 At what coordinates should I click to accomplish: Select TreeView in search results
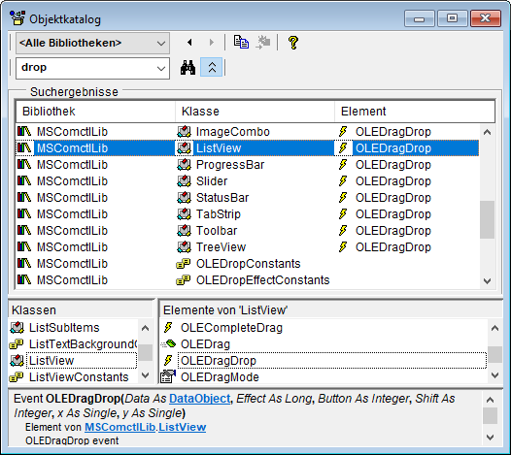[248, 247]
